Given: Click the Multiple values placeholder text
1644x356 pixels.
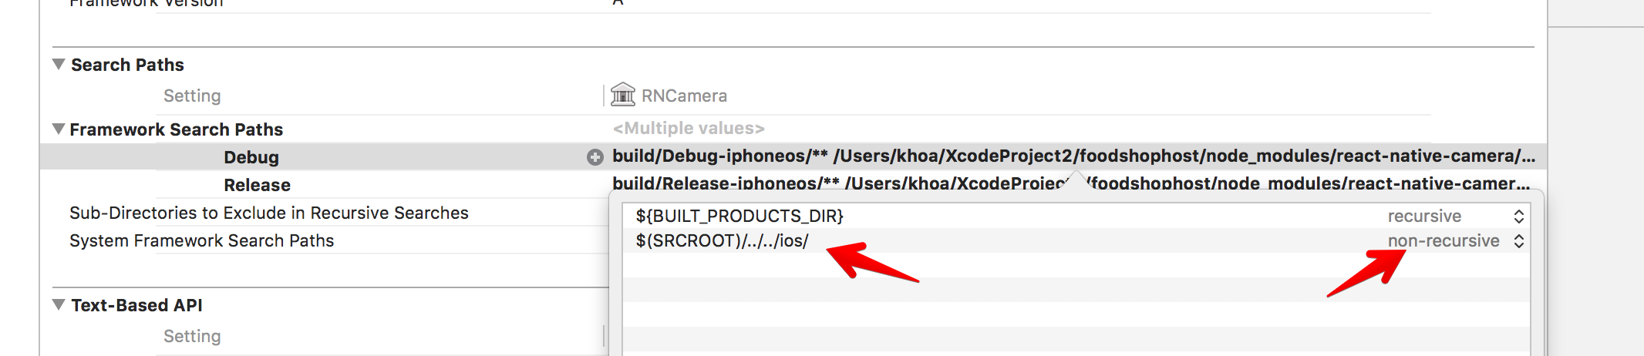Looking at the screenshot, I should click(689, 128).
